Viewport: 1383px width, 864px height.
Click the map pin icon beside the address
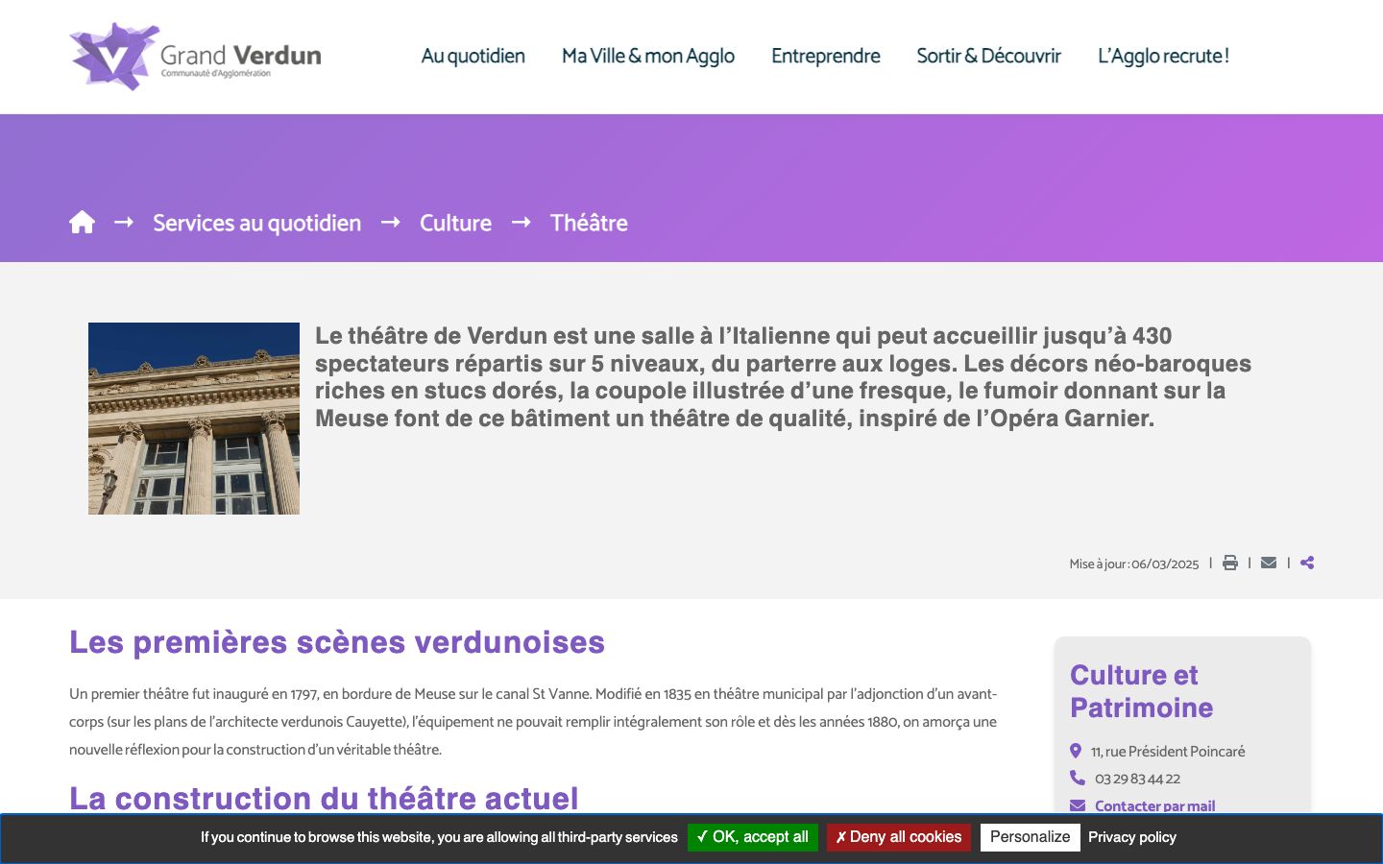click(1076, 751)
